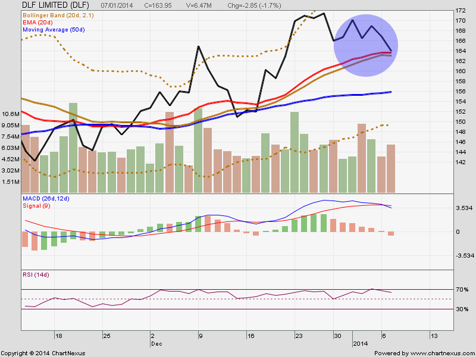Click the 6.03M volume axis label
Image resolution: width=476 pixels, height=357 pixels.
coord(11,148)
